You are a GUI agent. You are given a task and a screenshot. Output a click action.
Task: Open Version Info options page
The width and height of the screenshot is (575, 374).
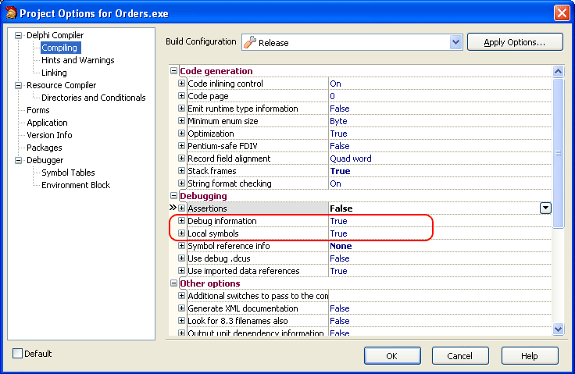(49, 135)
